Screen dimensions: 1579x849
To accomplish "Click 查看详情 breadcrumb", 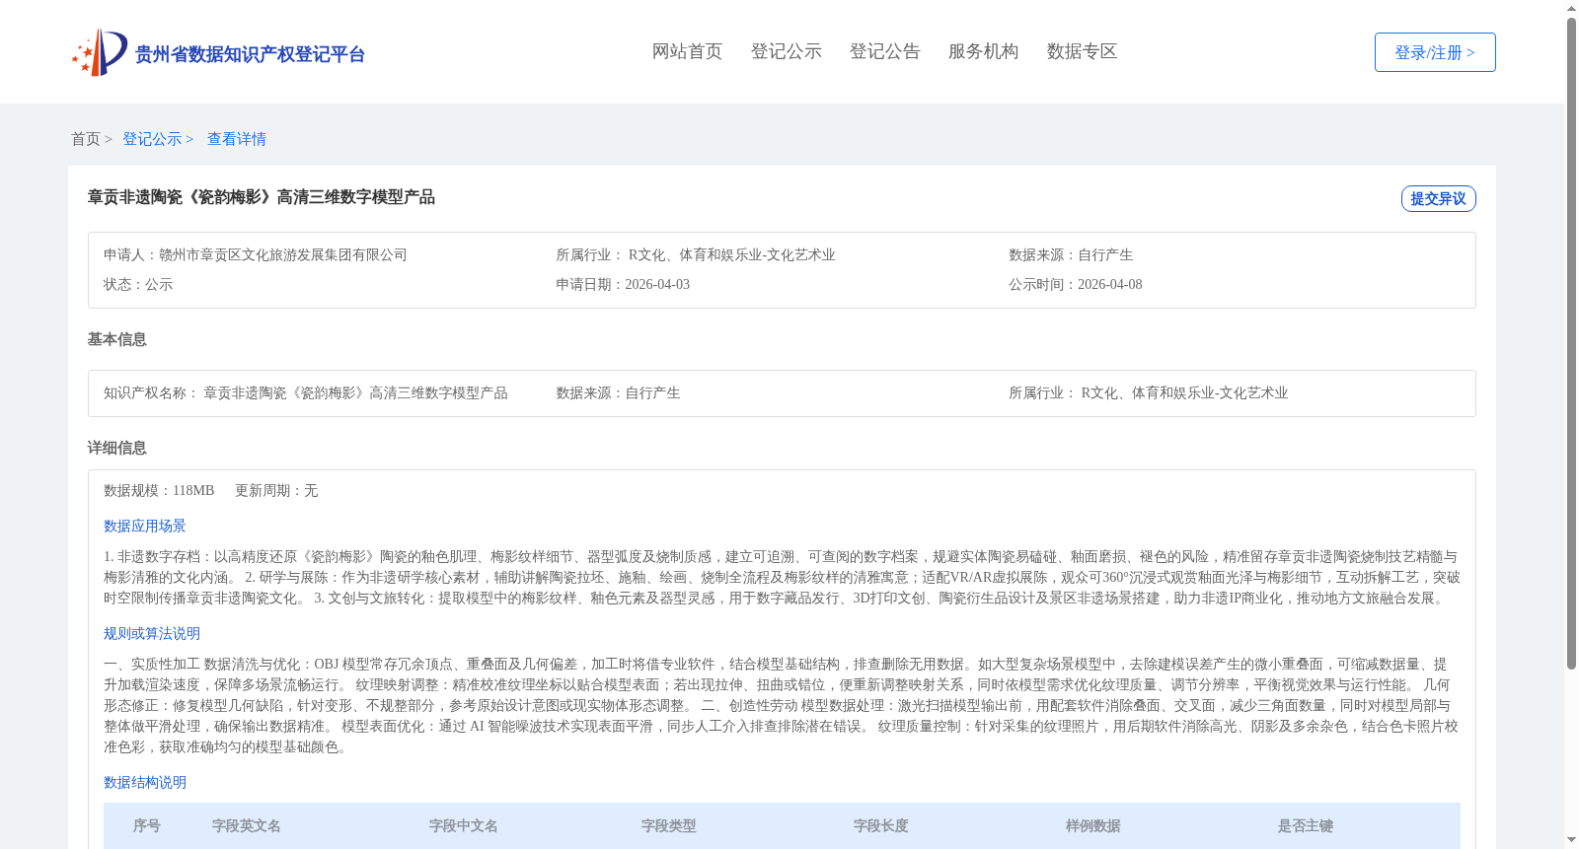I will coord(237,139).
